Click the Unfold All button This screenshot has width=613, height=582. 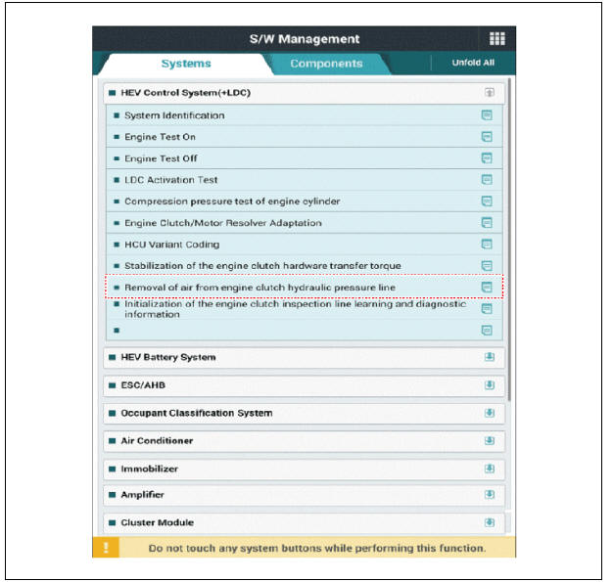coord(473,63)
